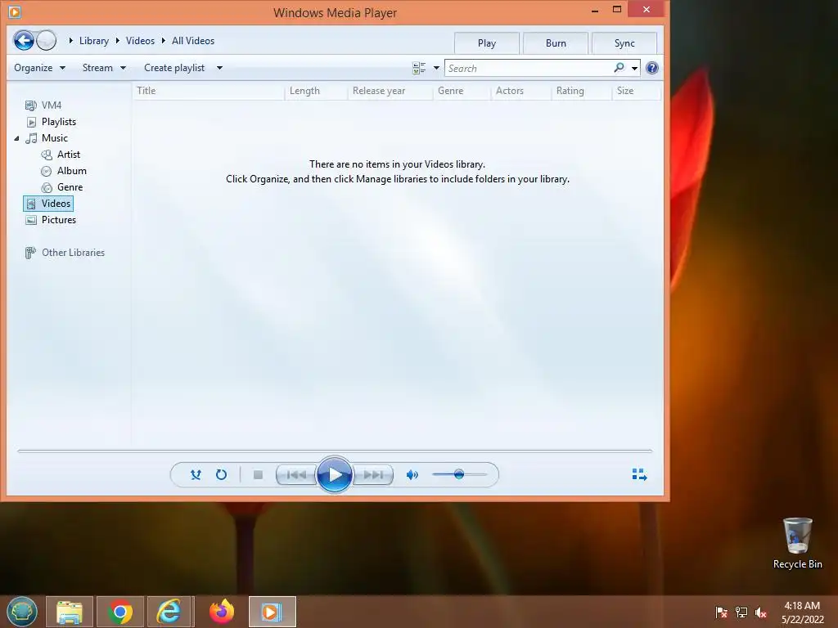Turn shuffle on
The width and height of the screenshot is (838, 628).
click(196, 474)
